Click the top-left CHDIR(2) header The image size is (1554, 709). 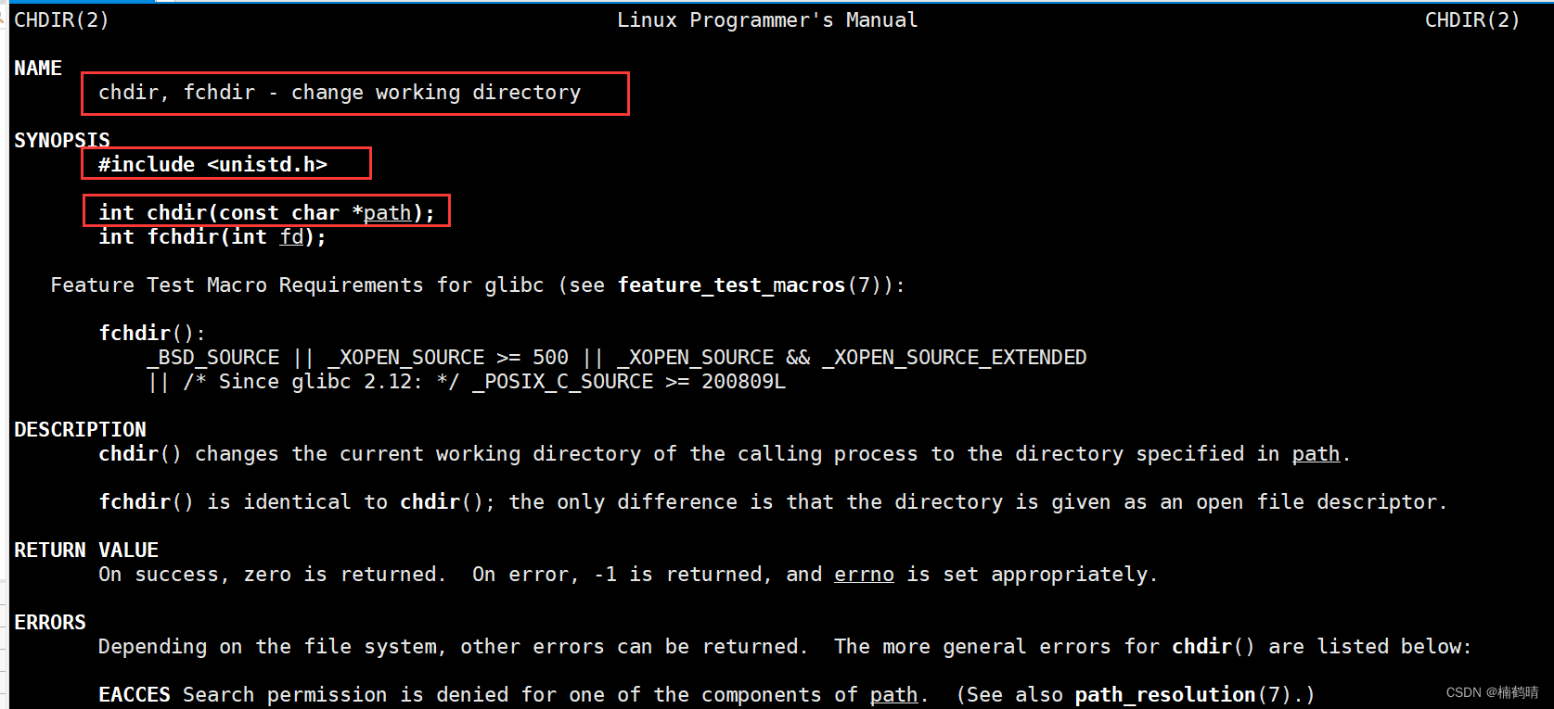click(x=61, y=20)
